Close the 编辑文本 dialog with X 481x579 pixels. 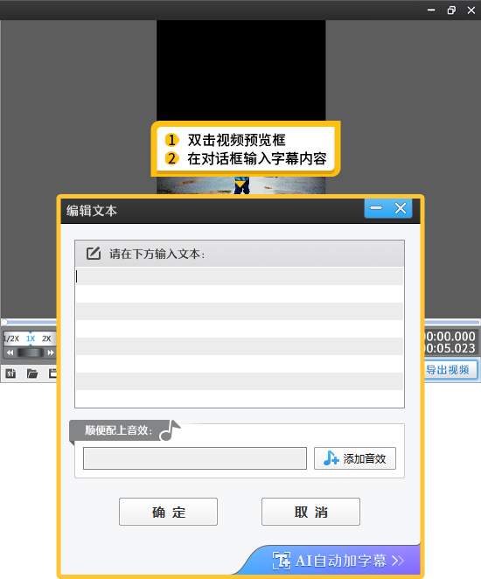pos(401,208)
